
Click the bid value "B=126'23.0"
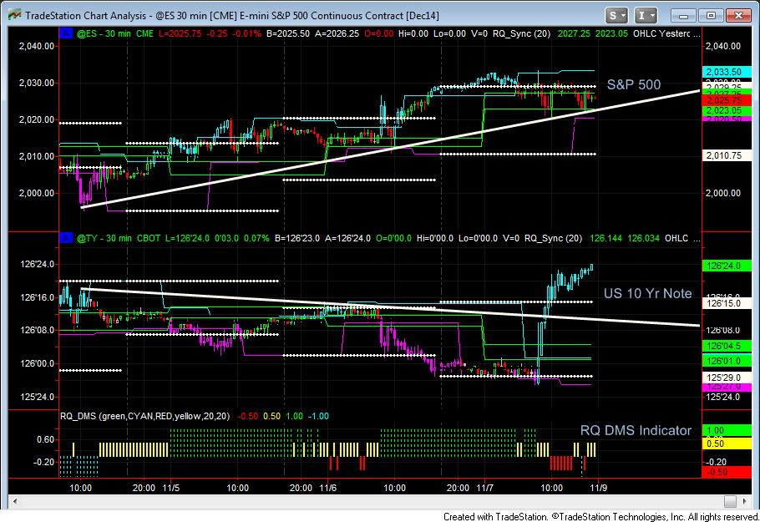pos(297,239)
